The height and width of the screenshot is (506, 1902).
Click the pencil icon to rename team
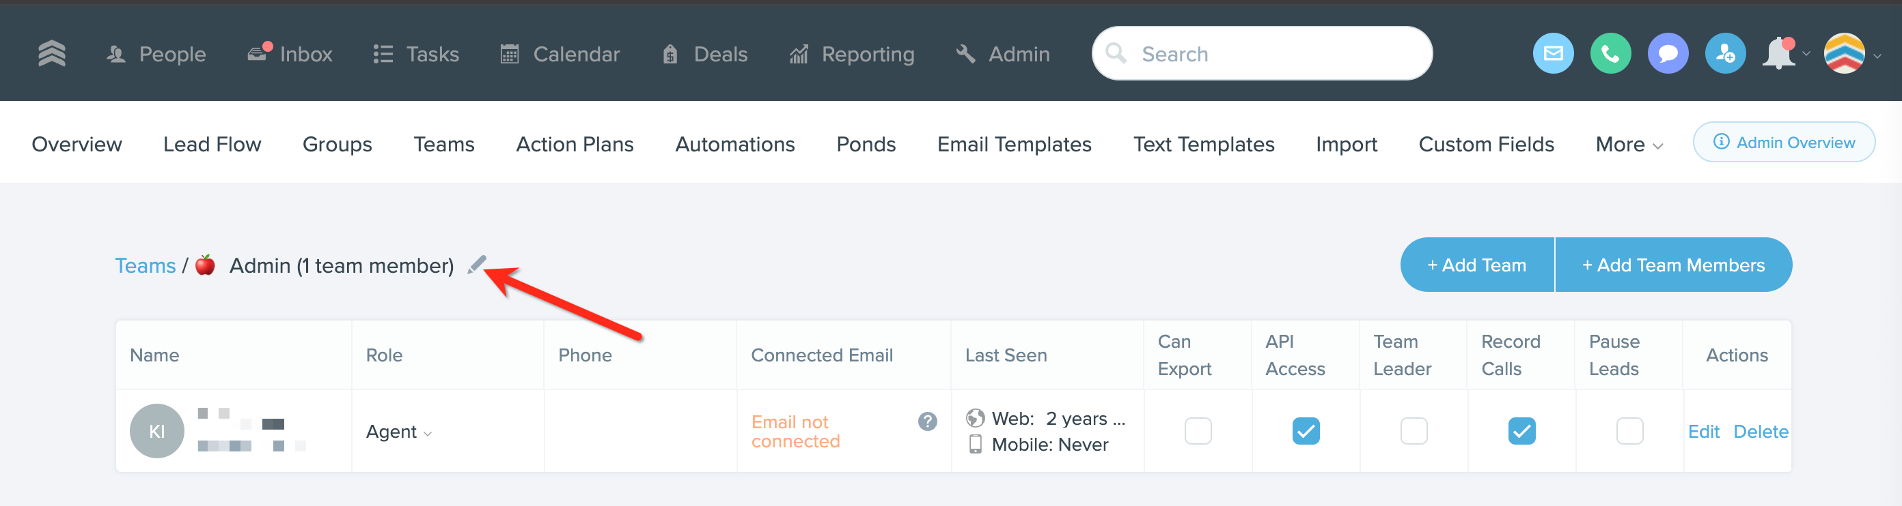(x=477, y=265)
